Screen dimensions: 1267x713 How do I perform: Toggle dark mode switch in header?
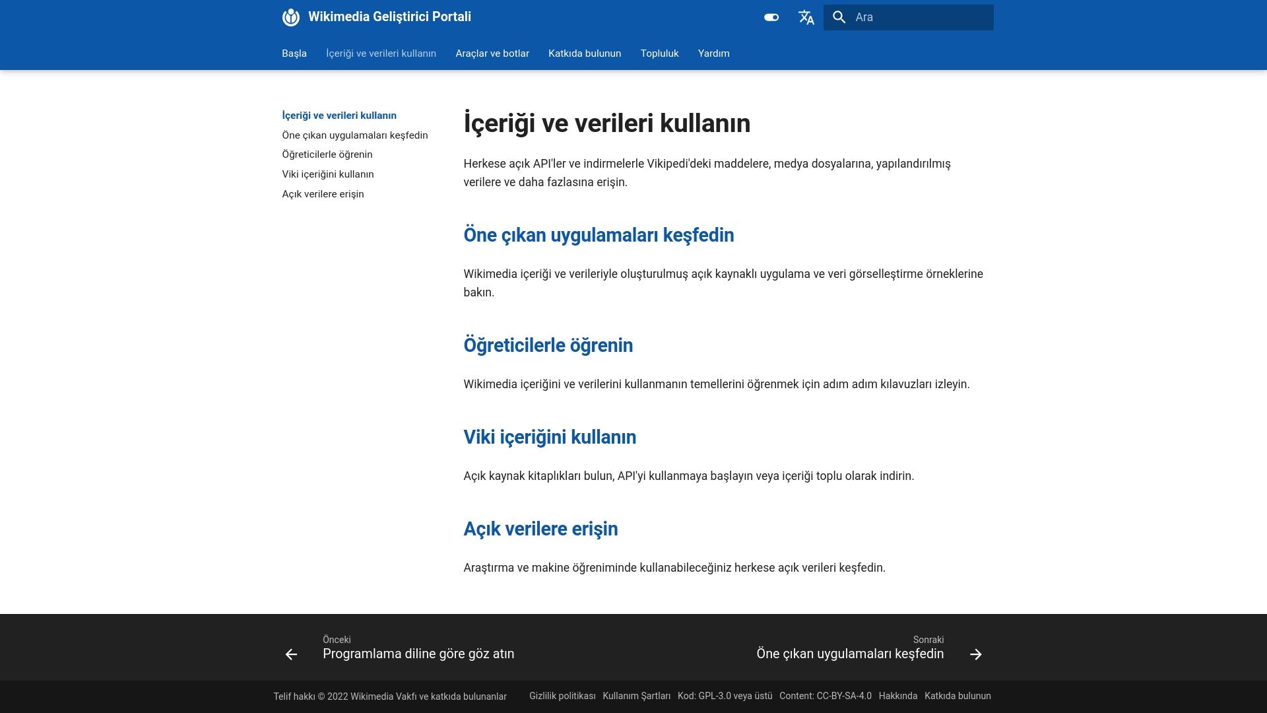[x=771, y=17]
